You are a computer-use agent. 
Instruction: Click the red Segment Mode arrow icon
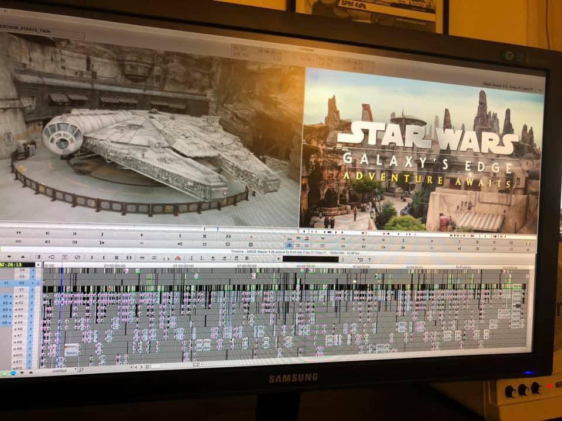pos(179,258)
